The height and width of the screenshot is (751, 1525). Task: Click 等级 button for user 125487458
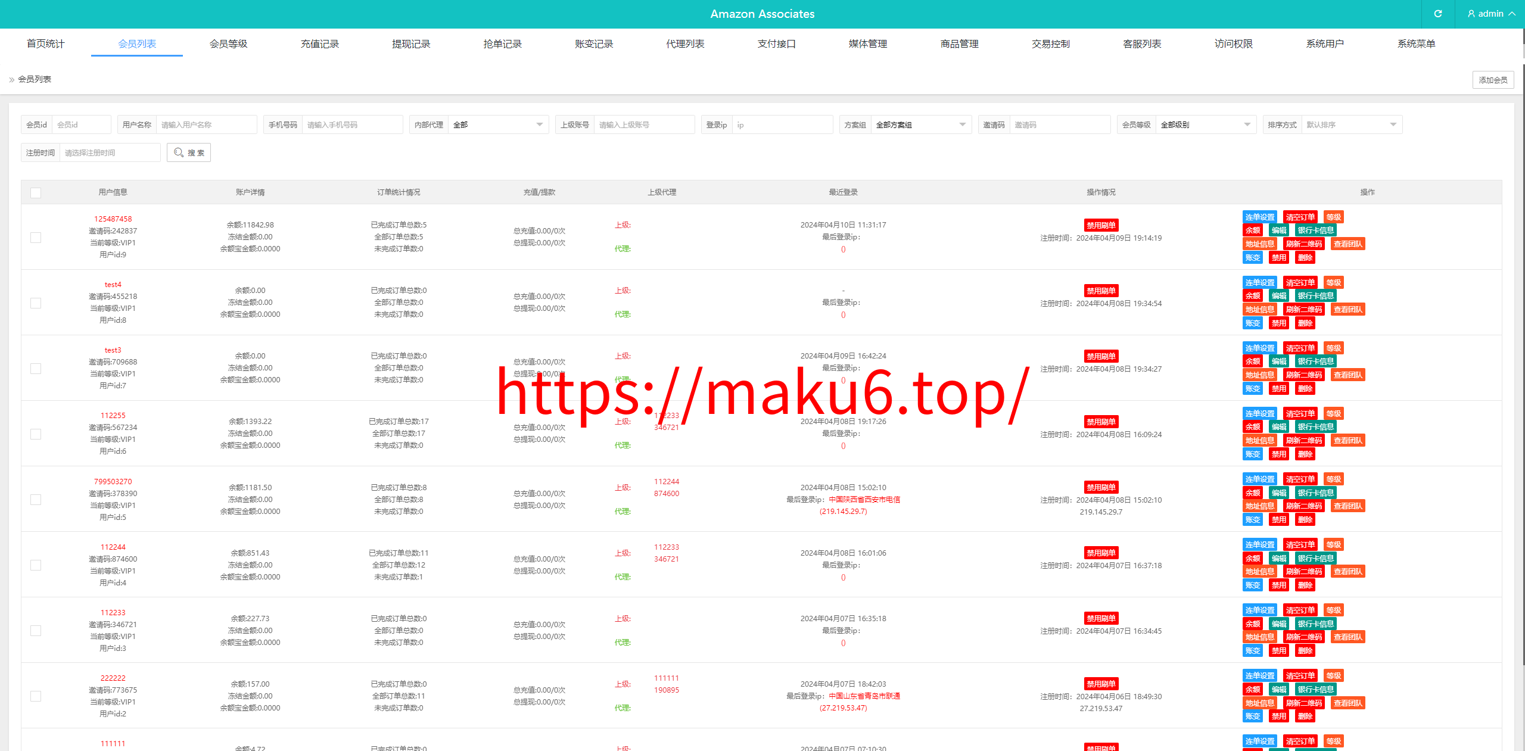1333,217
